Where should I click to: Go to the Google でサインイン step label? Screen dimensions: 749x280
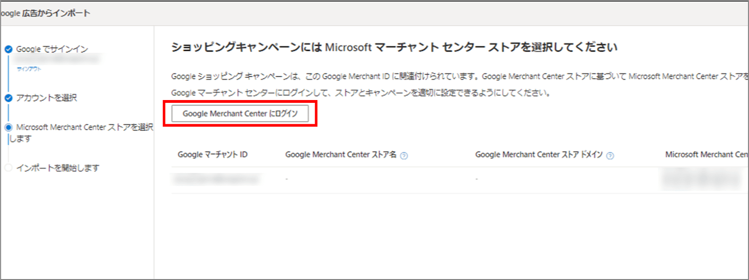pos(52,49)
